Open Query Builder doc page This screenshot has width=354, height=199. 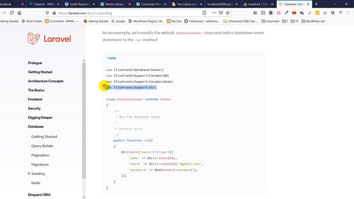pos(43,146)
